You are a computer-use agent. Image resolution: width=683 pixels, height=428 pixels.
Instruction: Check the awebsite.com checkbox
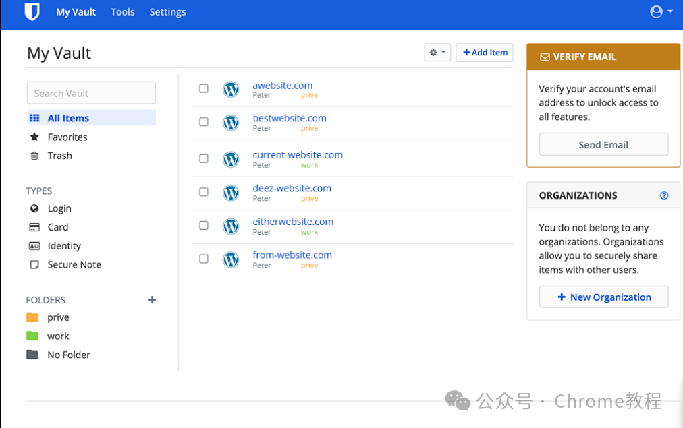tap(203, 88)
